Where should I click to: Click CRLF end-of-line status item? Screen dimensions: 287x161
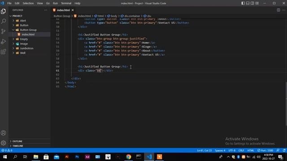pos(241,150)
